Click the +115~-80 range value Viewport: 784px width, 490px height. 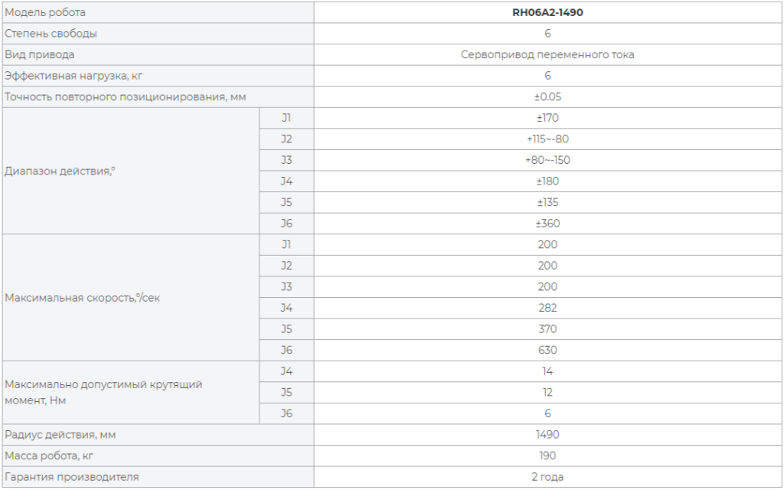[x=547, y=139]
